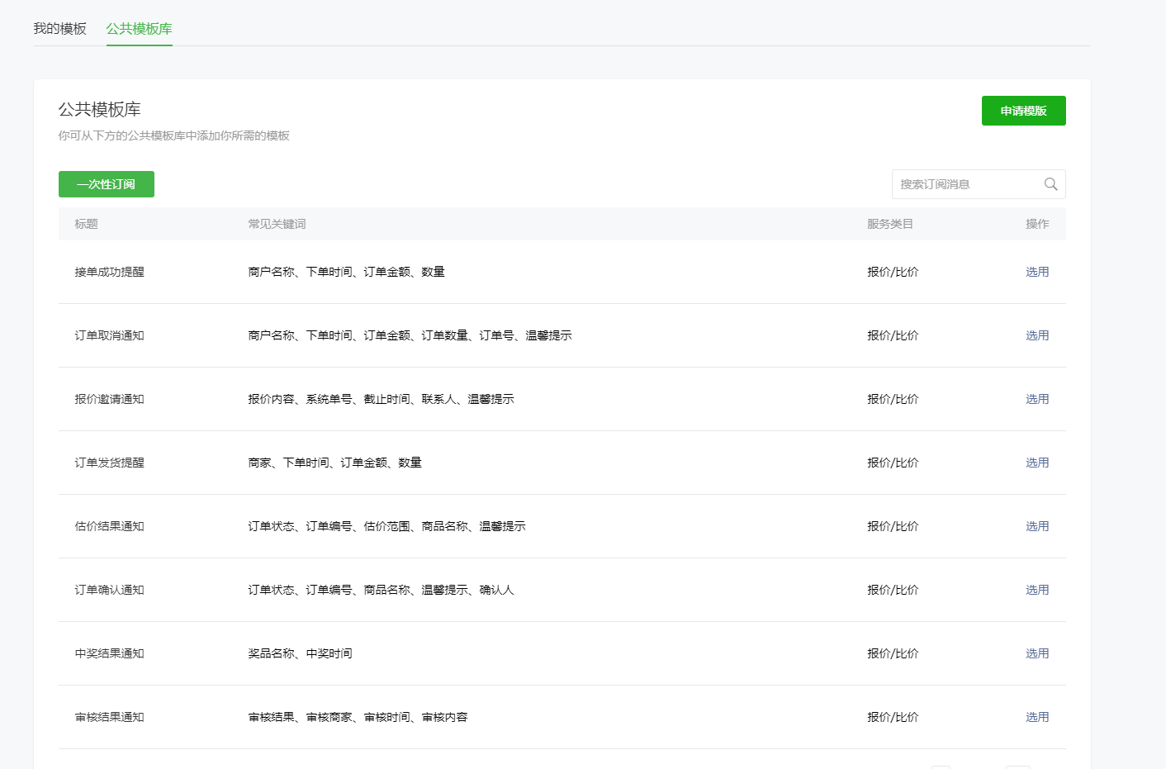Click 选用 for 估价结果通知
The height and width of the screenshot is (769, 1166).
(1036, 526)
